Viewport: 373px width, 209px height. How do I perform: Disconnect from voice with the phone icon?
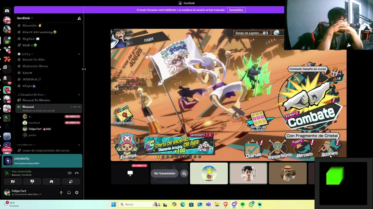pos(77,173)
